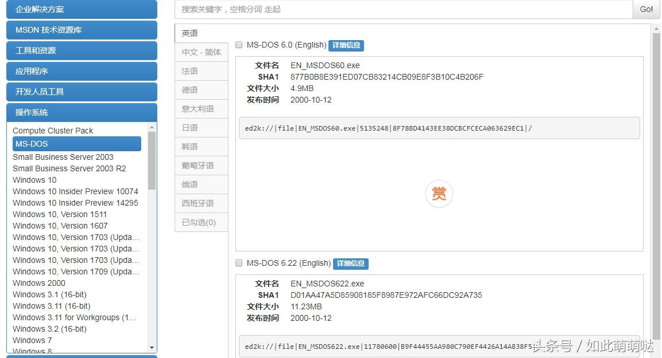Screen dimensions: 662x358
Task: Switch to the 西班牙语 language tab
Action: 202,203
